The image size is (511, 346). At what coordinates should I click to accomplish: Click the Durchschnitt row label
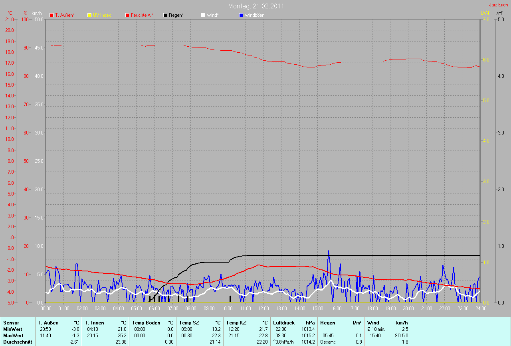[18, 342]
